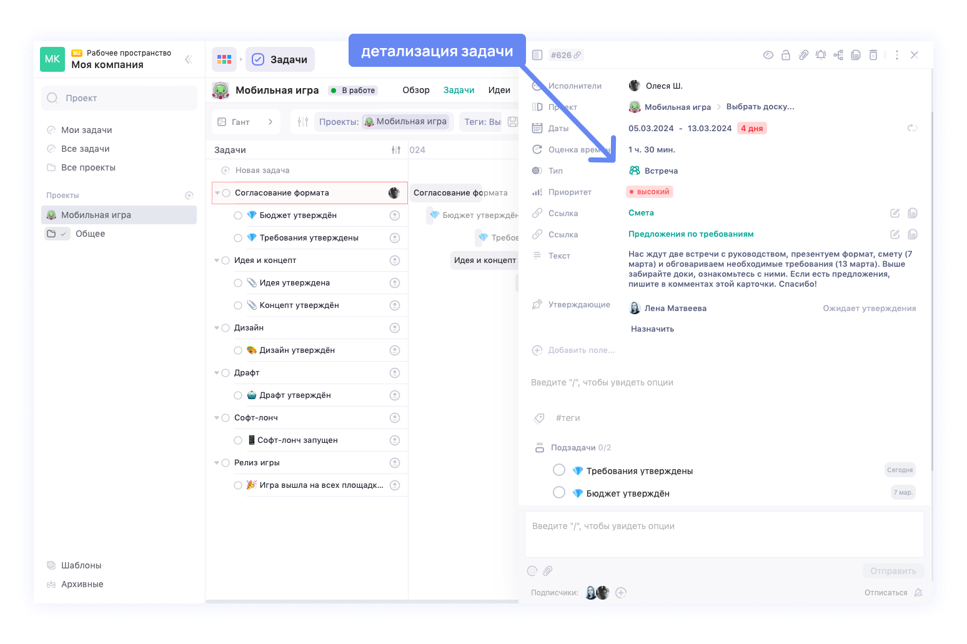Mark subtask Требования утверждены as done
The height and width of the screenshot is (644, 967).
tap(559, 470)
